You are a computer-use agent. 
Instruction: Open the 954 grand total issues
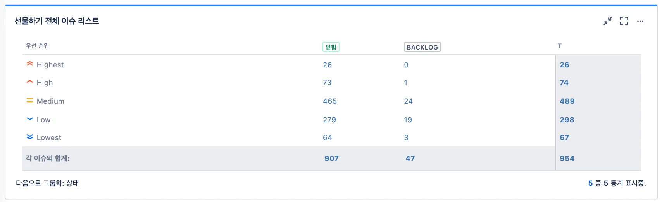[567, 158]
